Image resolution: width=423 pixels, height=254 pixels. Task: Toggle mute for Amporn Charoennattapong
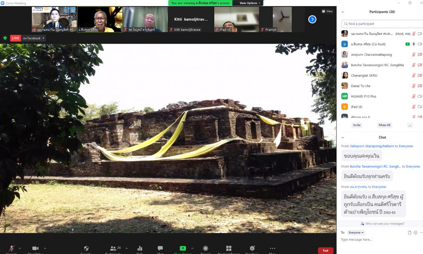[x=413, y=54]
